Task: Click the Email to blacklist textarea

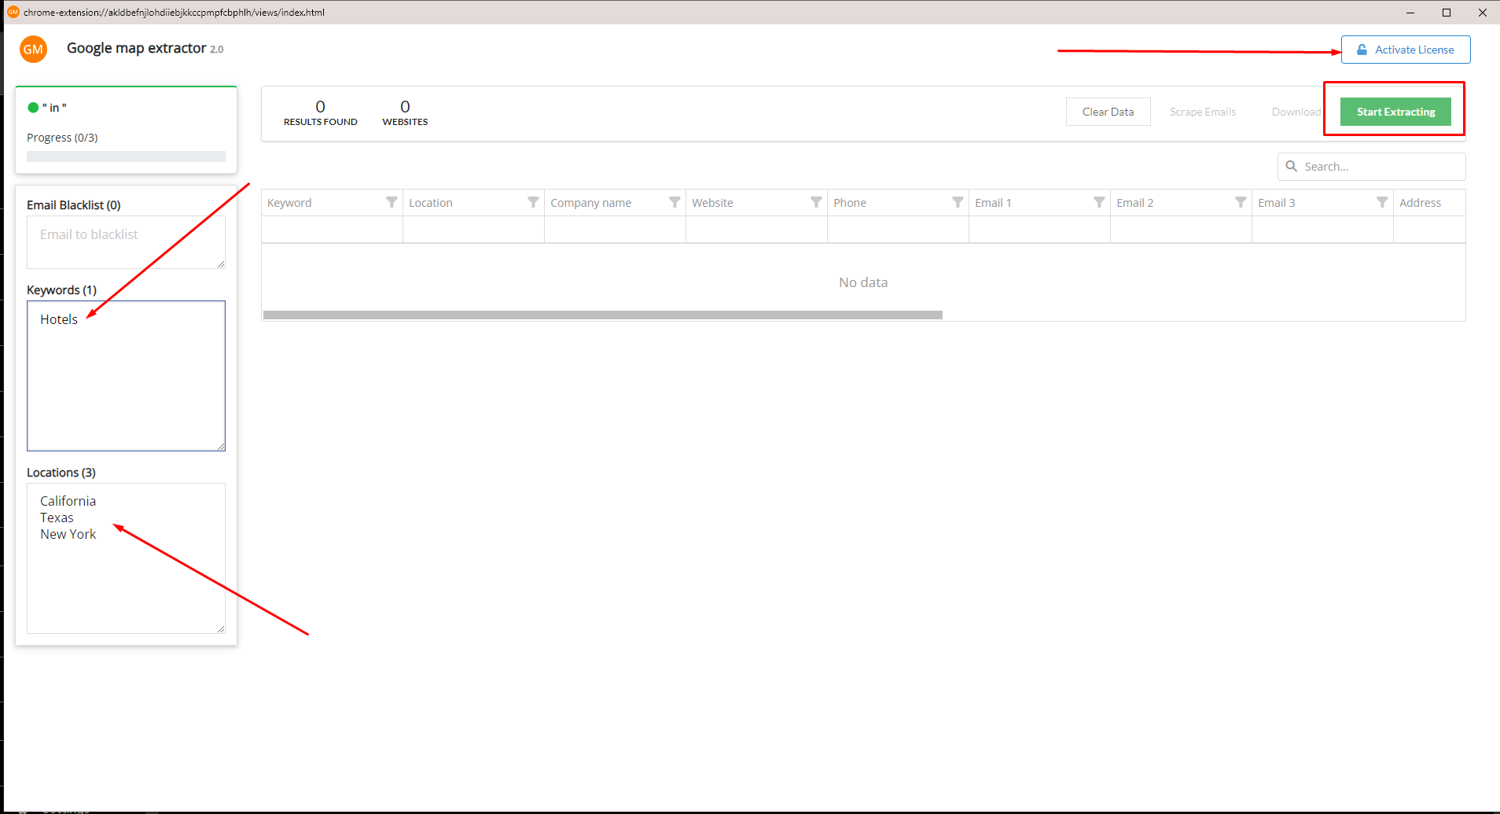Action: pyautogui.click(x=126, y=242)
